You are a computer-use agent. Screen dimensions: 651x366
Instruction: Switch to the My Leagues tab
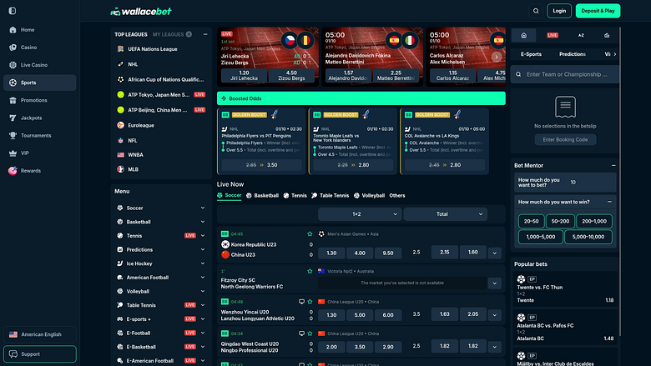tap(172, 34)
